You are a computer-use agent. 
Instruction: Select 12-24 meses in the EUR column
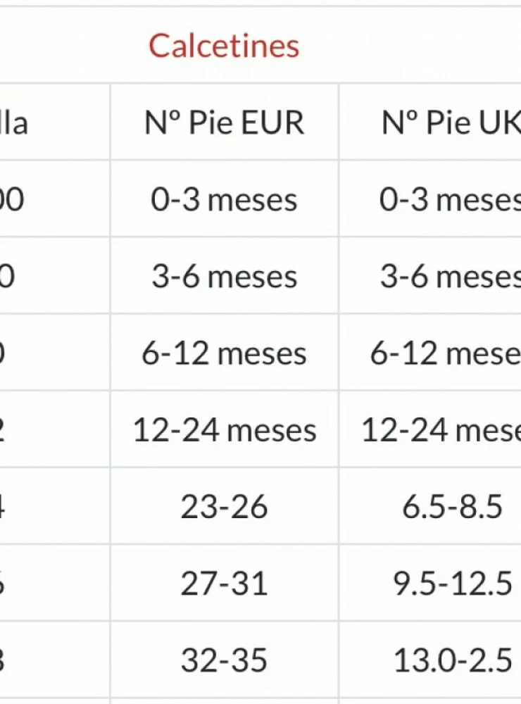[224, 430]
